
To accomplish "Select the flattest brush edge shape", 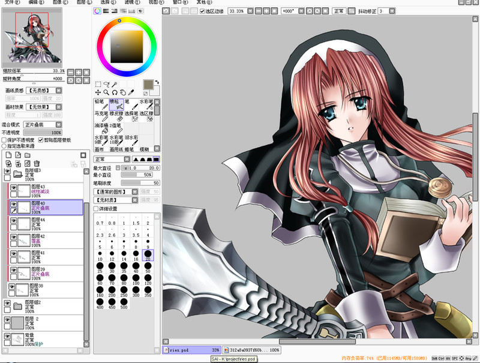I will click(156, 159).
